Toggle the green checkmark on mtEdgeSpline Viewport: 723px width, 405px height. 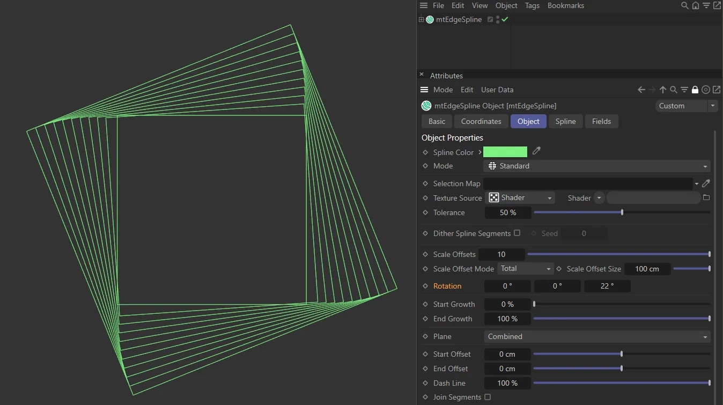pos(505,19)
